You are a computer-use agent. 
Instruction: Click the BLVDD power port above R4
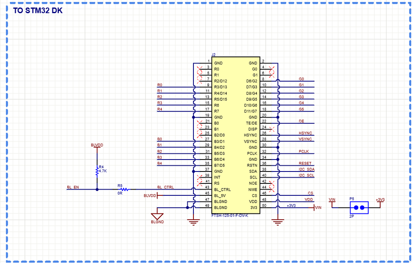click(x=97, y=145)
